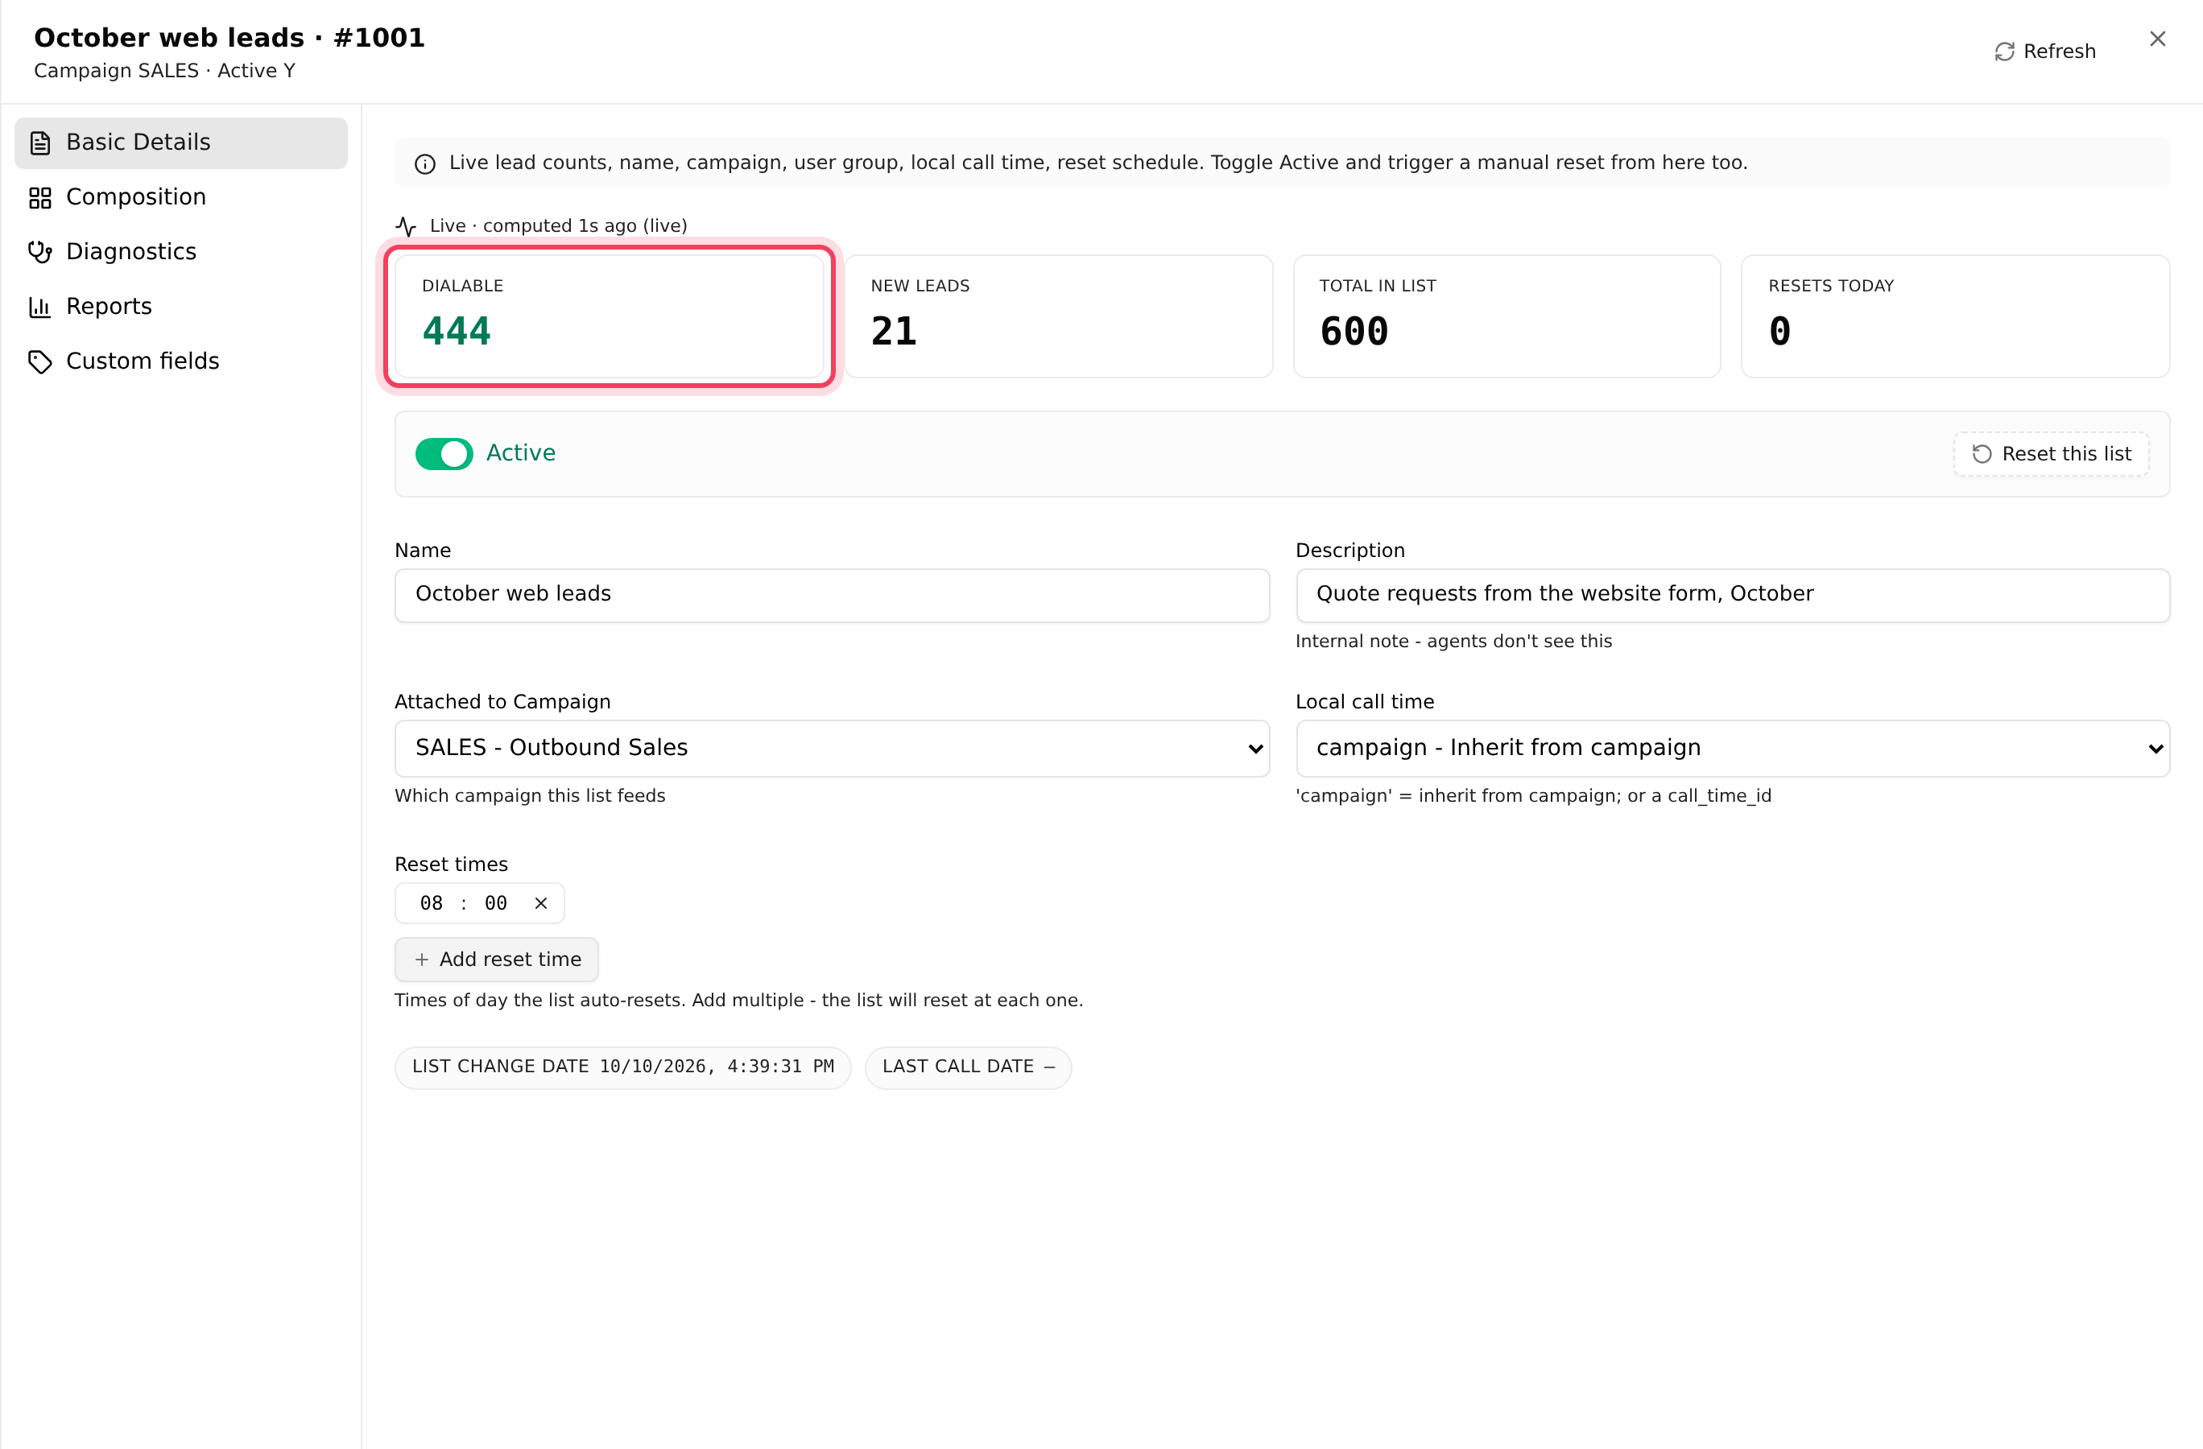Click the Last Call Date pill
The width and height of the screenshot is (2203, 1449).
(x=968, y=1067)
